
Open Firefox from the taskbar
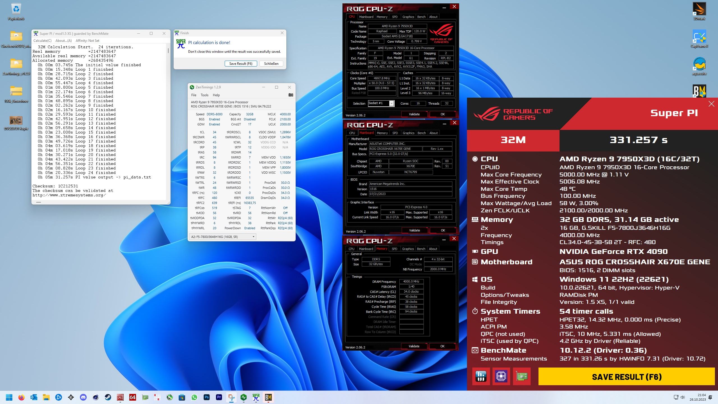(x=21, y=397)
